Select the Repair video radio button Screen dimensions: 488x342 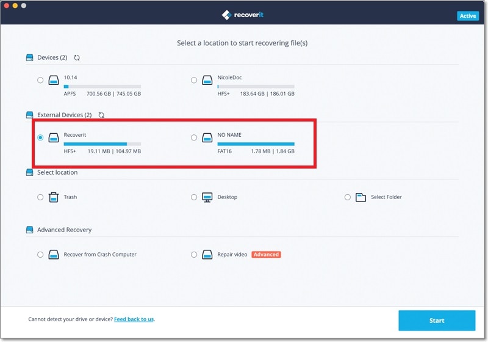click(x=194, y=255)
